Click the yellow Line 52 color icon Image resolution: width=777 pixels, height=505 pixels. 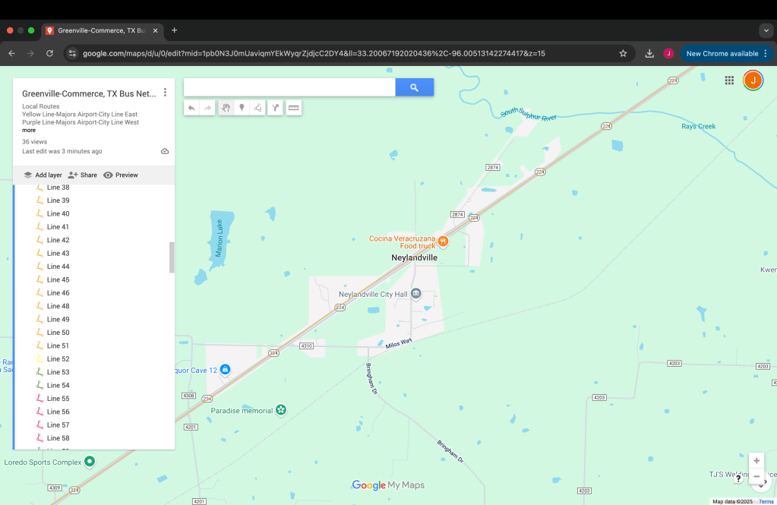click(x=39, y=359)
